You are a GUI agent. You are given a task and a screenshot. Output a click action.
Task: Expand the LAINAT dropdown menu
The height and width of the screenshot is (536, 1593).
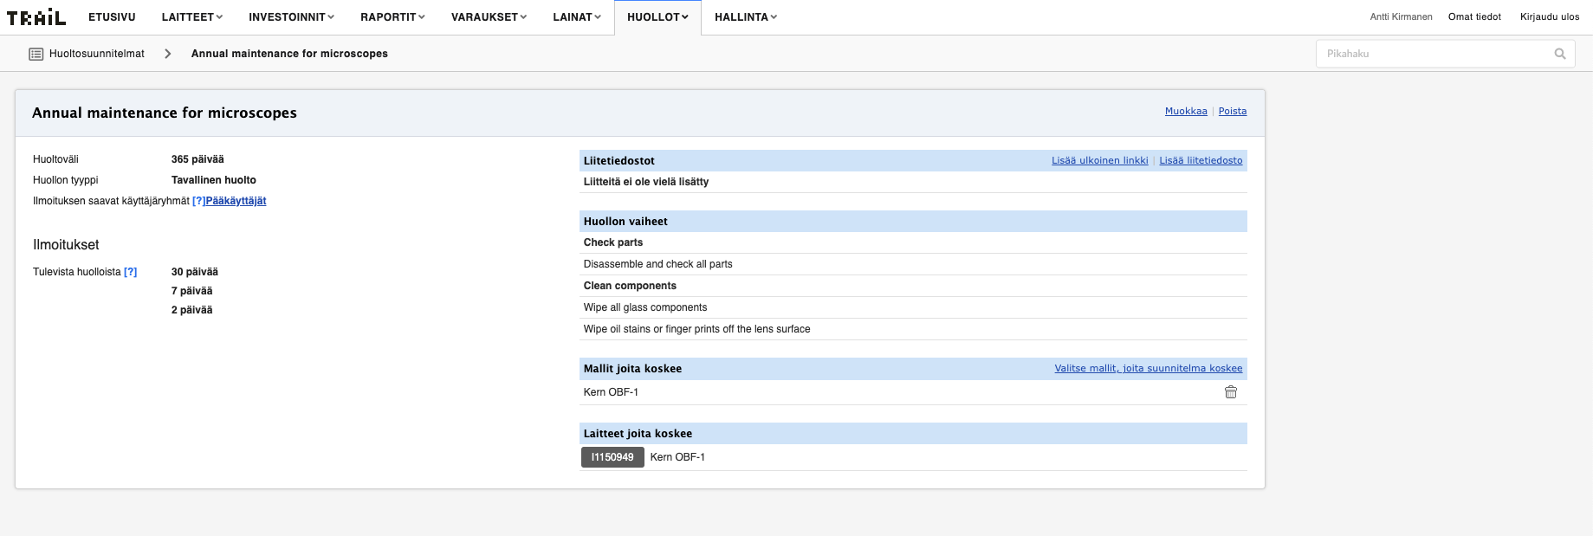pos(577,17)
